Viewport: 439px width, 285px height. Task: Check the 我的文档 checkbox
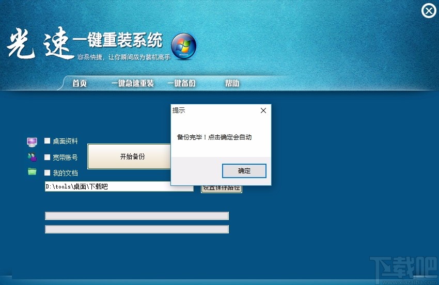pyautogui.click(x=47, y=173)
